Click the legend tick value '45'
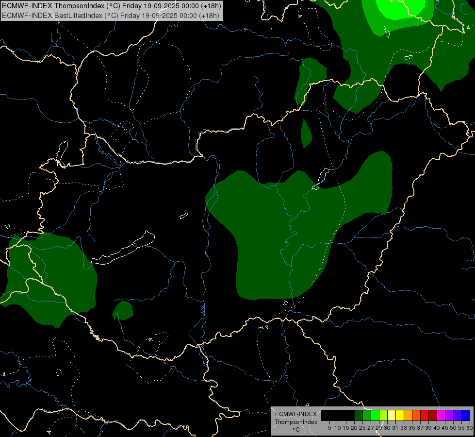 [x=445, y=428]
